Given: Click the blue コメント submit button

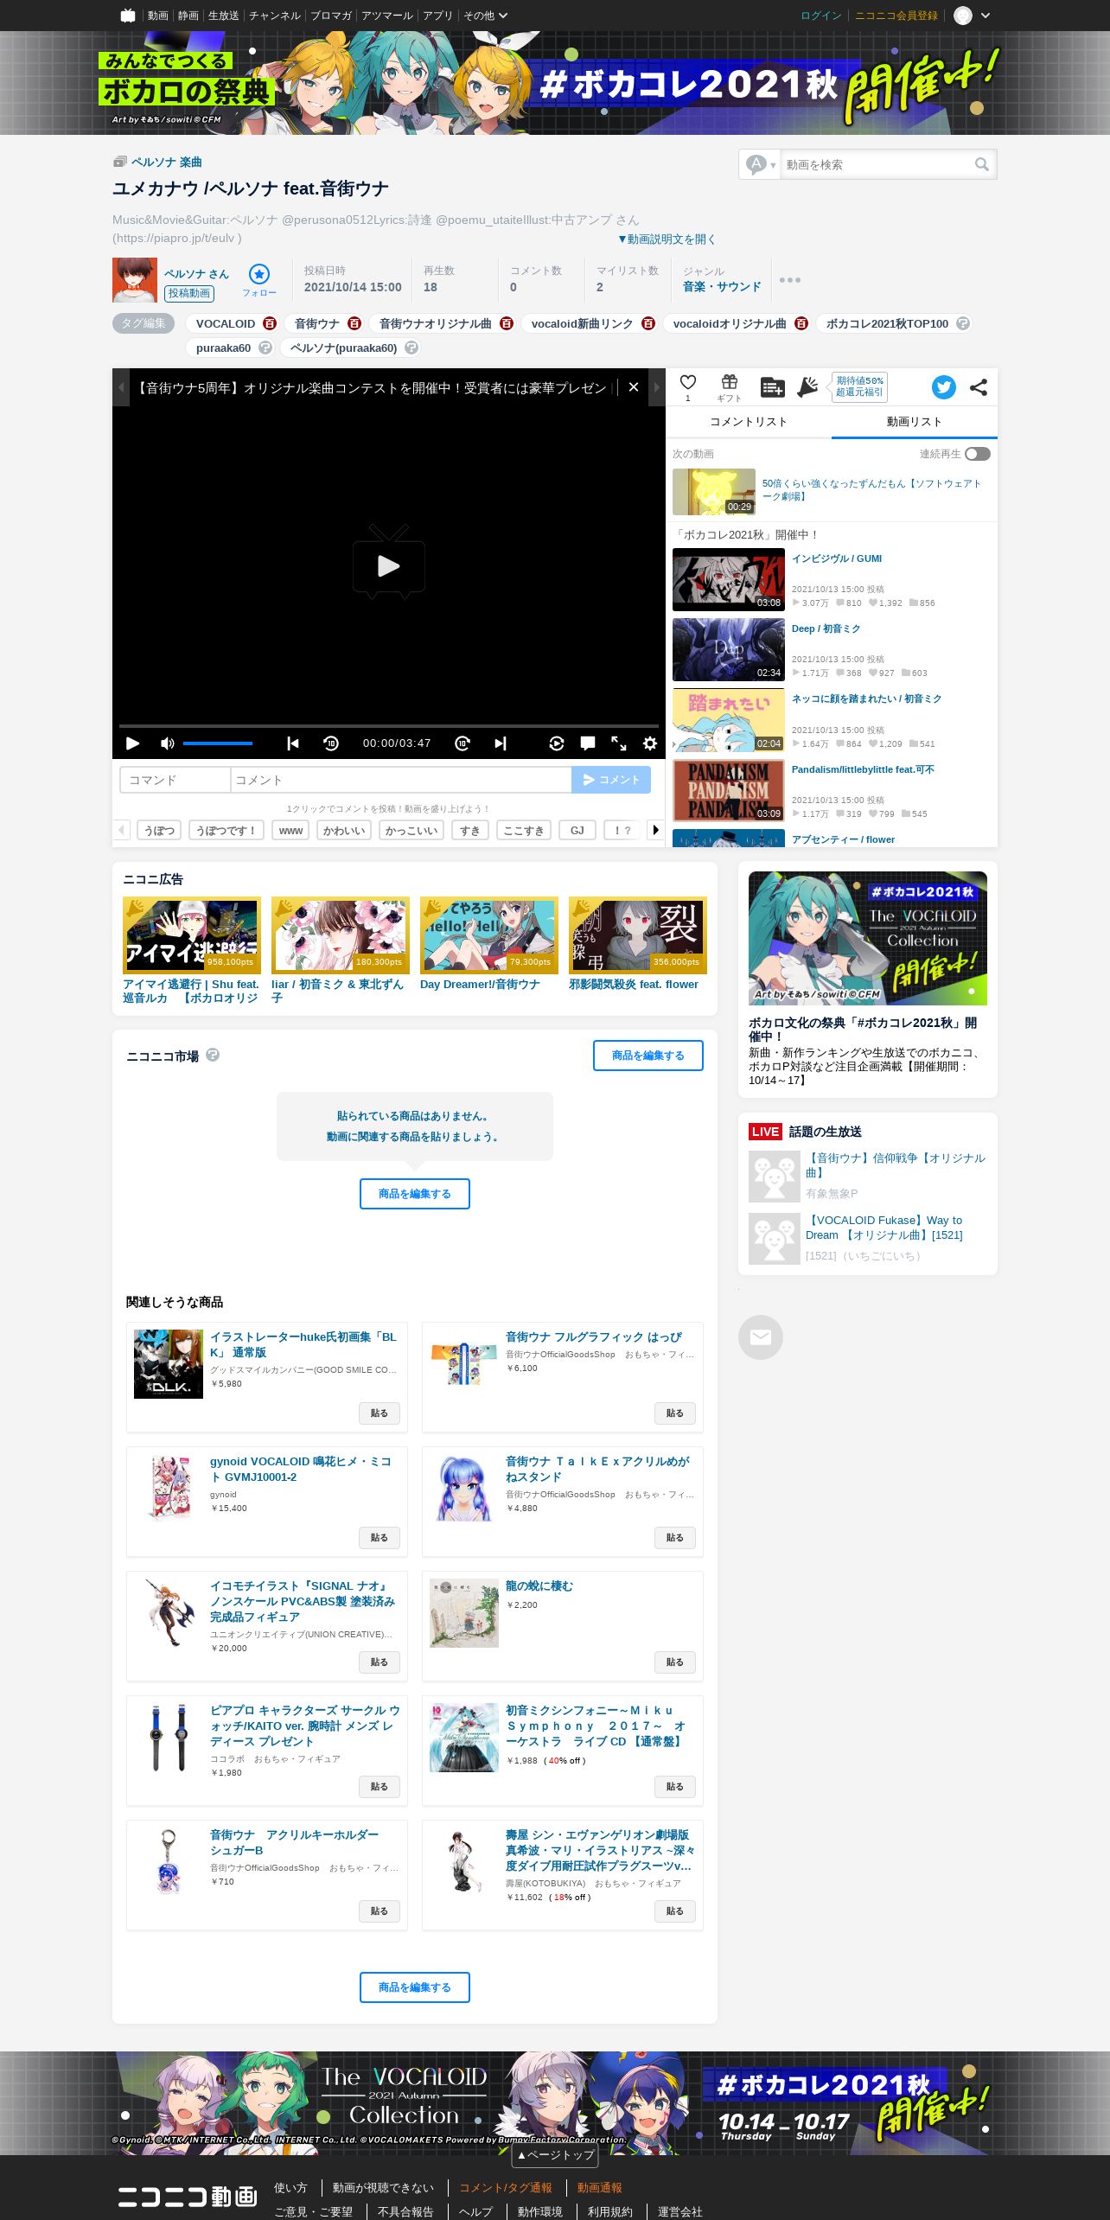Looking at the screenshot, I should 611,780.
